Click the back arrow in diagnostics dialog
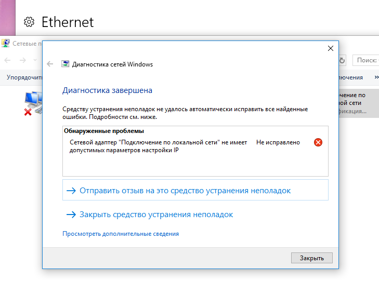379x281 pixels. pos(50,64)
